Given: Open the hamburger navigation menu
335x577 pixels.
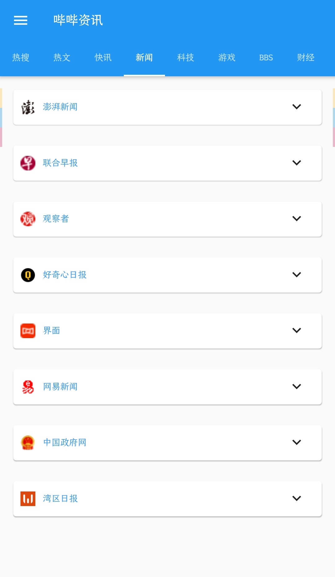Looking at the screenshot, I should [20, 20].
